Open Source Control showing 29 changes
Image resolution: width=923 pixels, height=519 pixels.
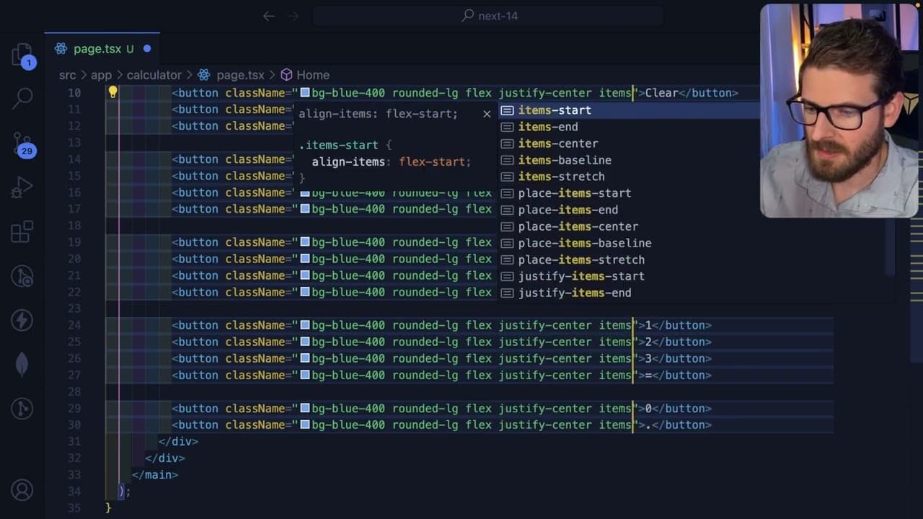pos(22,144)
